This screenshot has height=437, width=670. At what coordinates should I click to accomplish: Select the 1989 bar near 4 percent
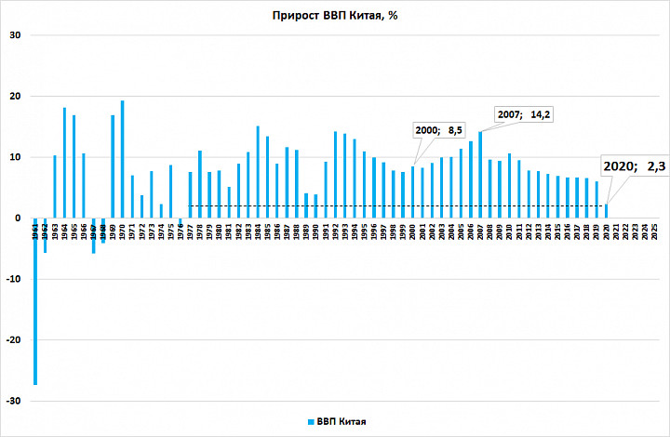click(306, 205)
